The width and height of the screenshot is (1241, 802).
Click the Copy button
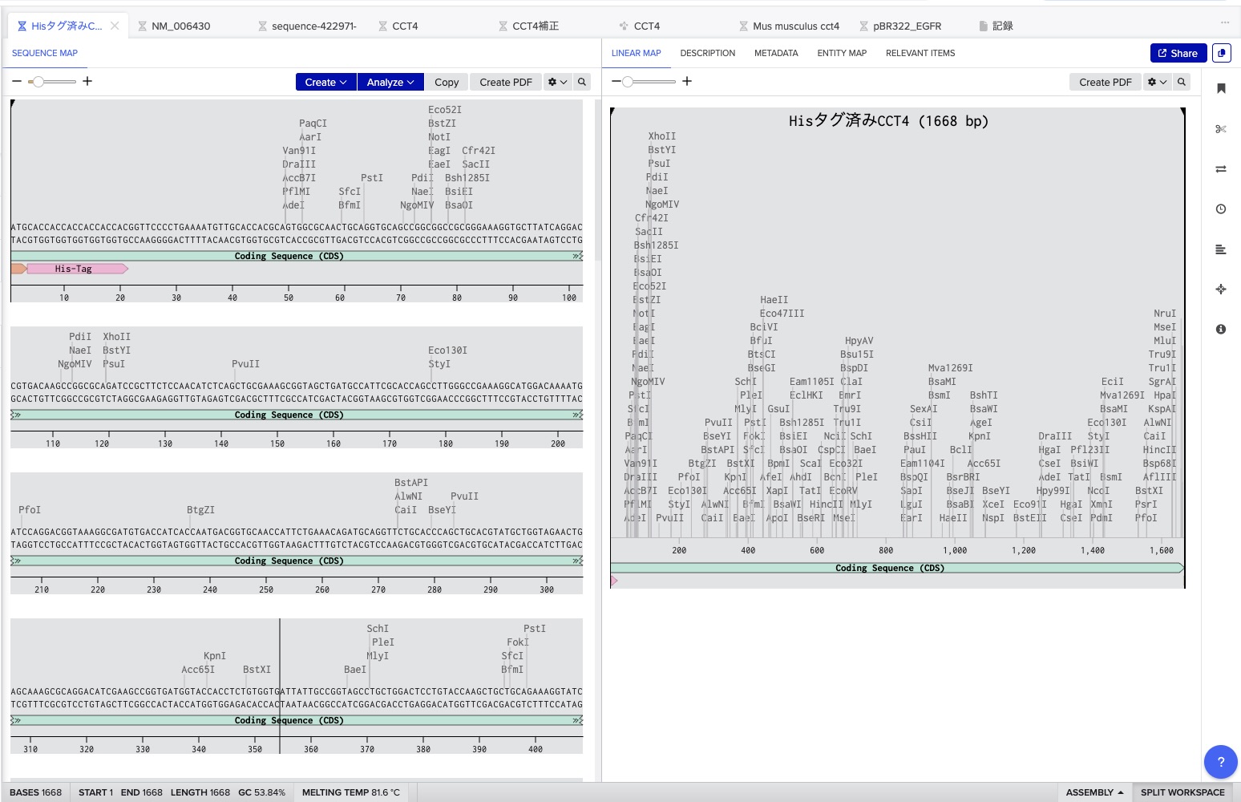coord(447,82)
